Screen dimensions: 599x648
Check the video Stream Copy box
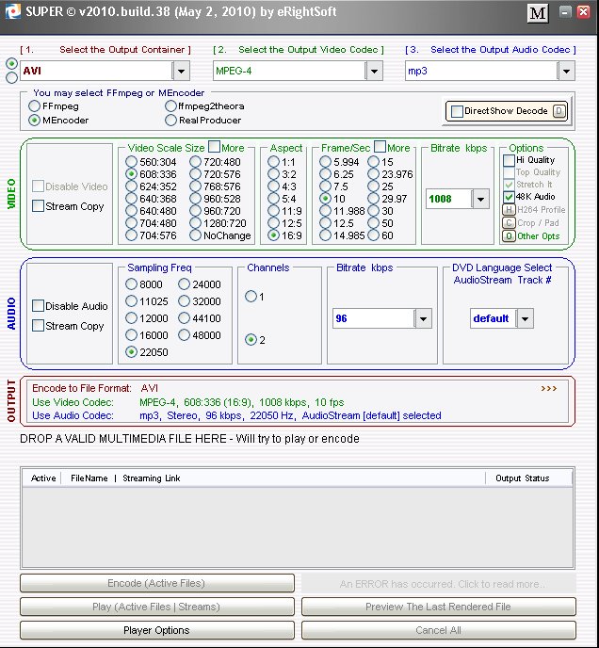[x=38, y=206]
